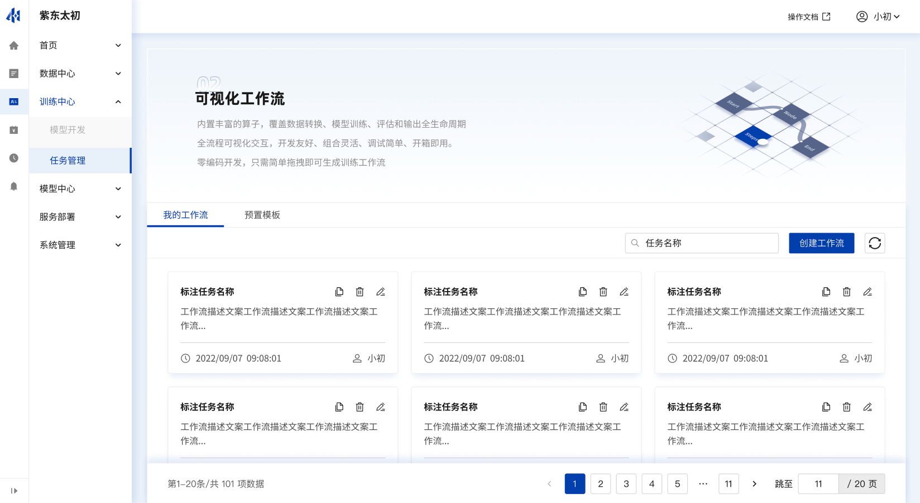The height and width of the screenshot is (503, 920).
Task: Open the model center icon in rail
Action: (x=14, y=130)
